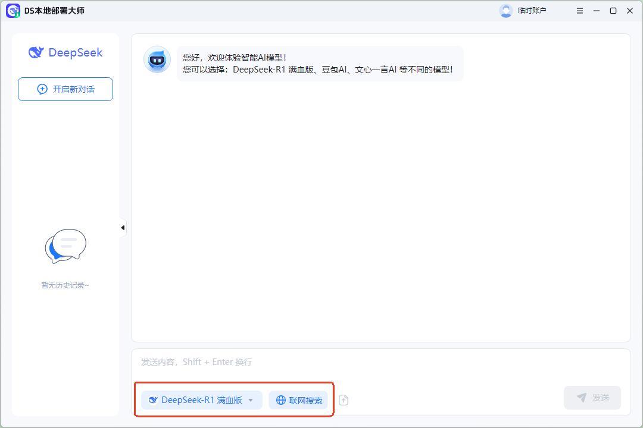Start a new chat with 开启新对话
643x428 pixels.
[65, 89]
